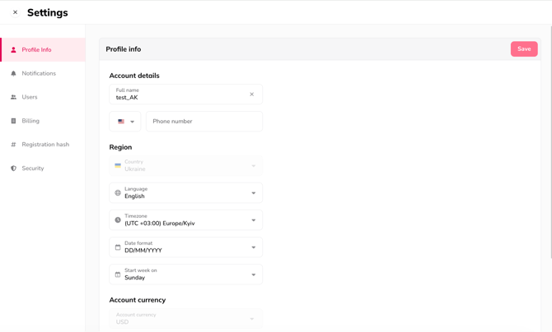Click the US flag in phone code selector
Viewport: 552px width, 332px height.
coord(121,121)
